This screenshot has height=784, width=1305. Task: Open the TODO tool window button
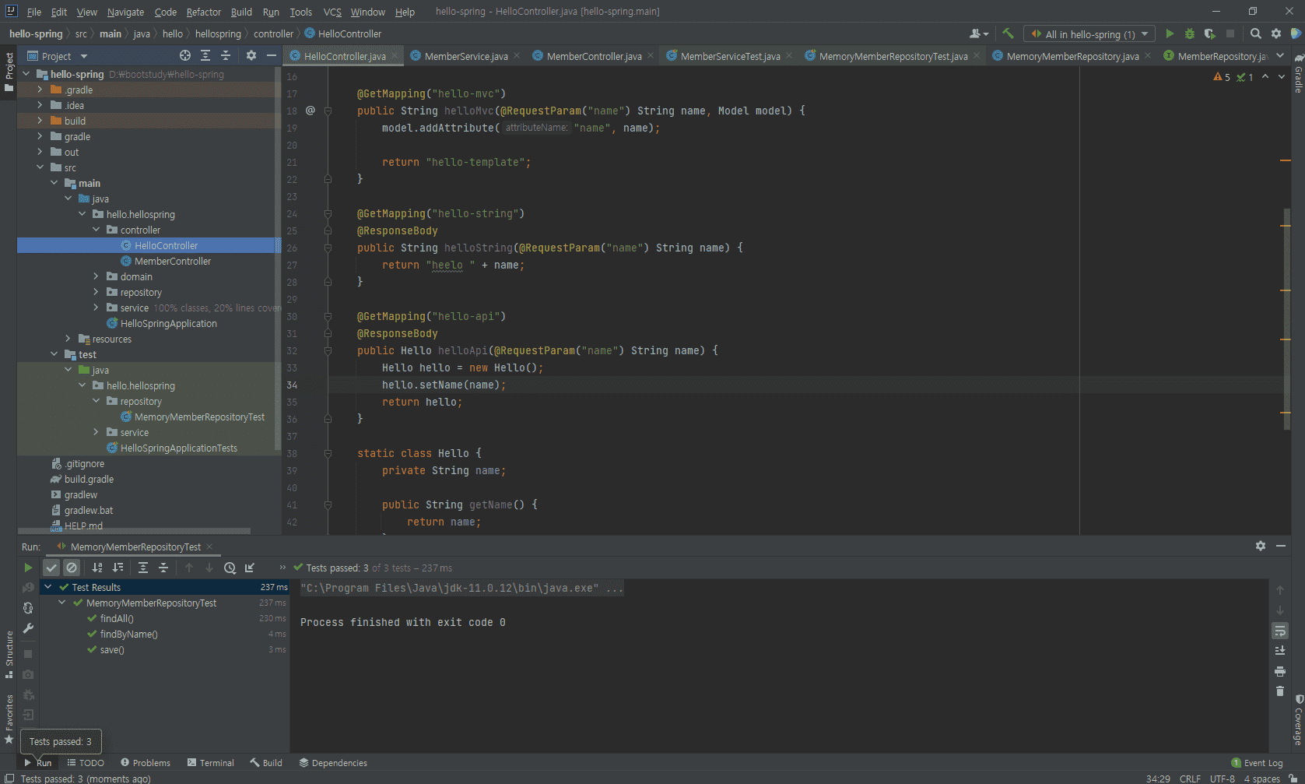click(86, 763)
